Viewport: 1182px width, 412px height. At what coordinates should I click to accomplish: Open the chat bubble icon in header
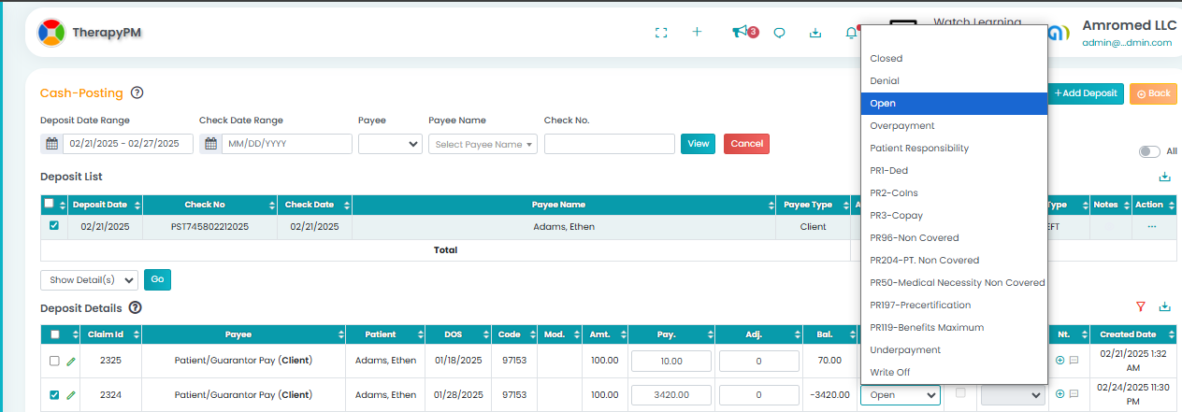[779, 33]
